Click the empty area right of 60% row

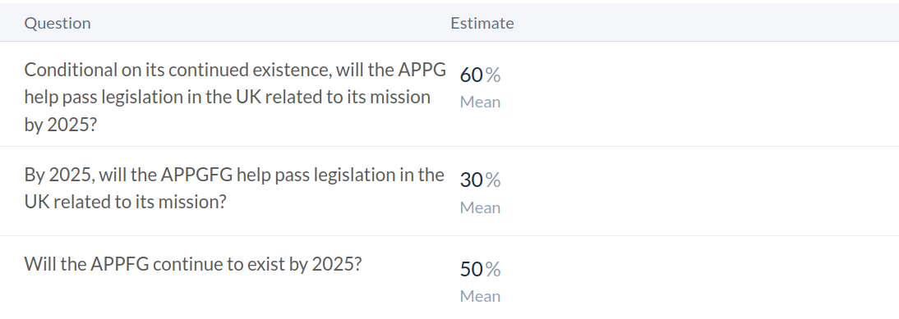(x=699, y=93)
